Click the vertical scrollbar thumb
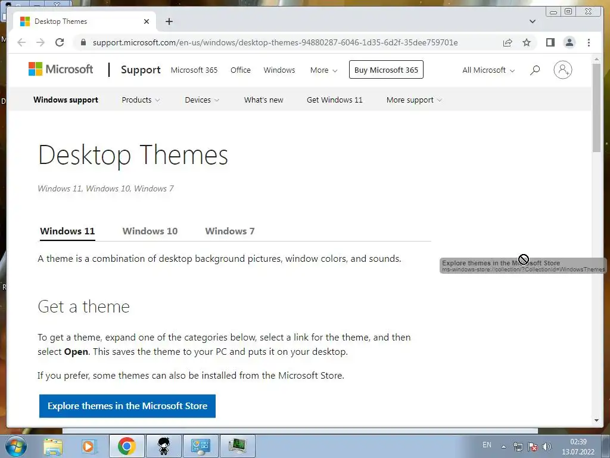This screenshot has height=458, width=610. coord(596,107)
